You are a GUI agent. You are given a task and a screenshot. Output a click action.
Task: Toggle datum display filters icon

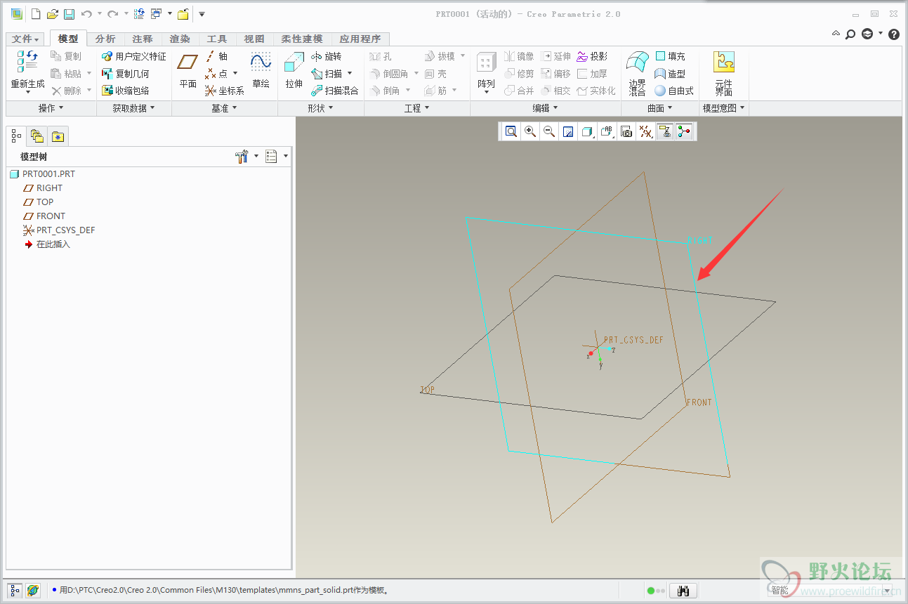tap(646, 131)
